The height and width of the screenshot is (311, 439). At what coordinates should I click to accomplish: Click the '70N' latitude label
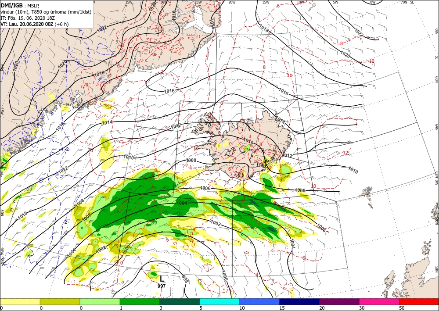(404, 2)
